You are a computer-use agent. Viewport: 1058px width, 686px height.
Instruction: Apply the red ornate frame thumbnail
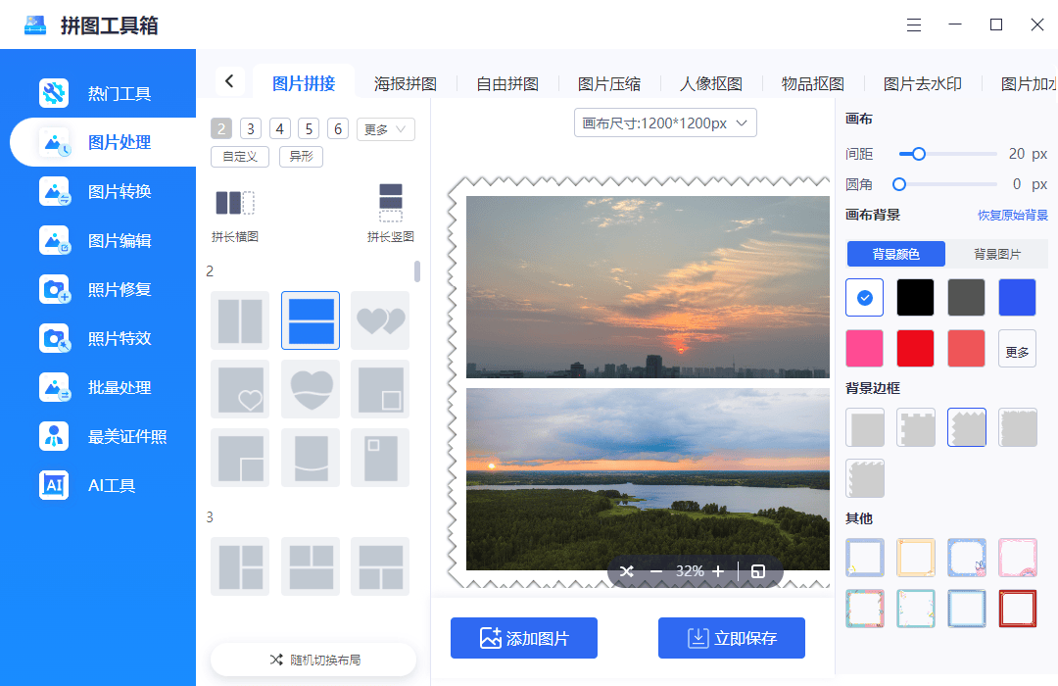point(1017,609)
